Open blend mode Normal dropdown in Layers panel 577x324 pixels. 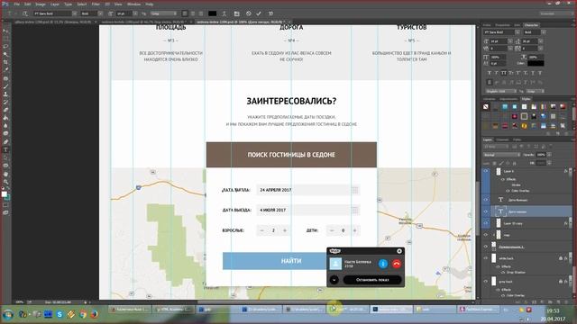[x=501, y=155]
